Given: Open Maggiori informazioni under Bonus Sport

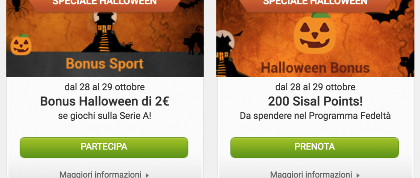Looking at the screenshot, I should 100,174.
